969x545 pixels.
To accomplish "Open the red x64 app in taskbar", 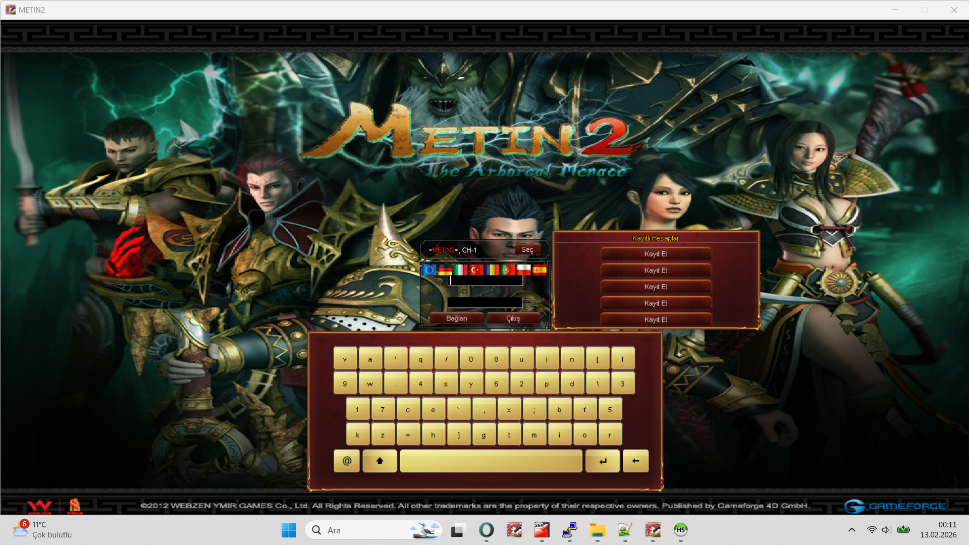I will pyautogui.click(x=542, y=530).
